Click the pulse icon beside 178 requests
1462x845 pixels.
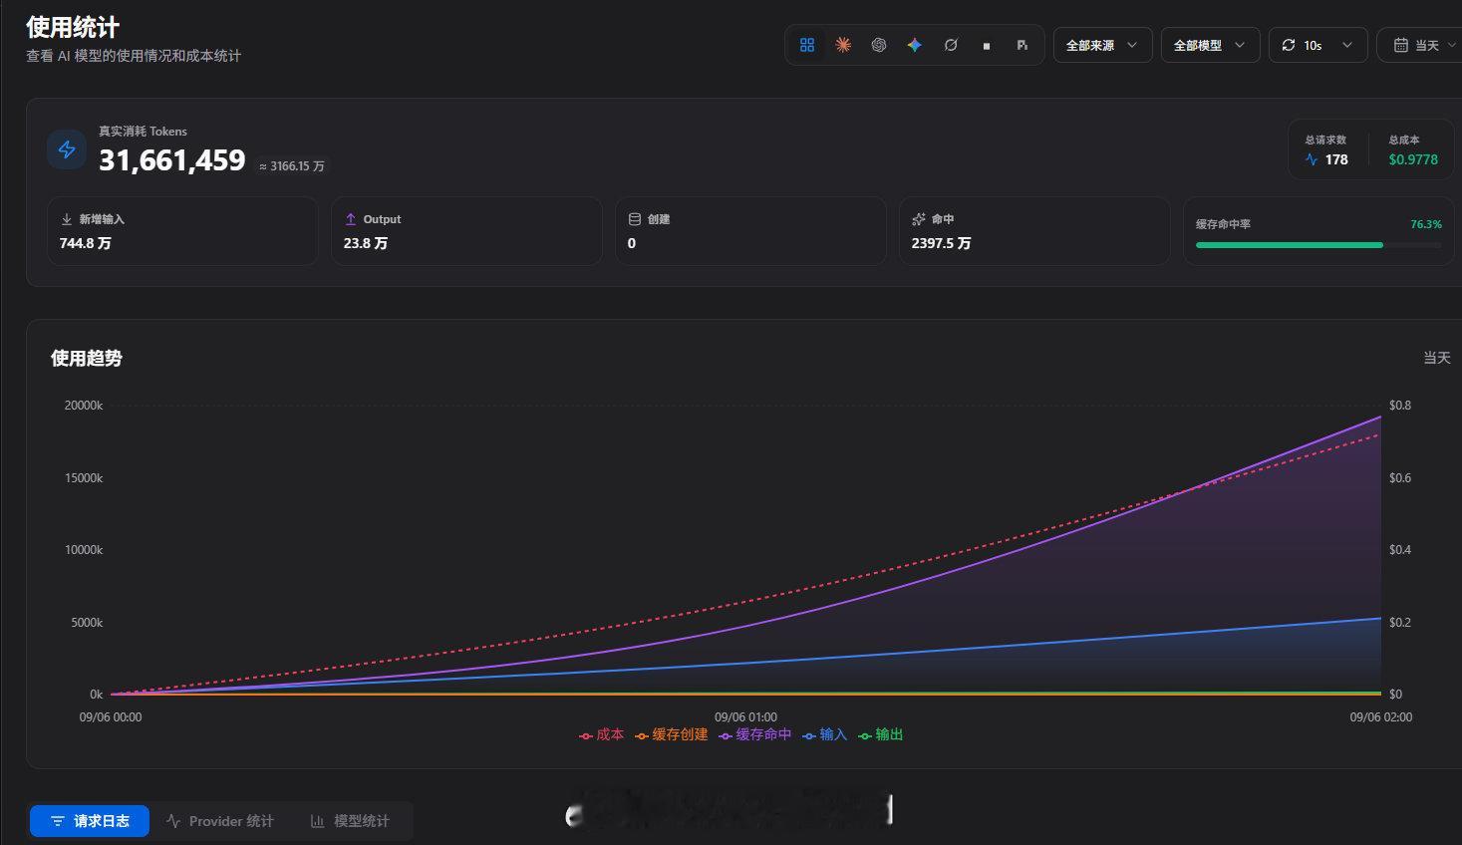click(x=1312, y=159)
